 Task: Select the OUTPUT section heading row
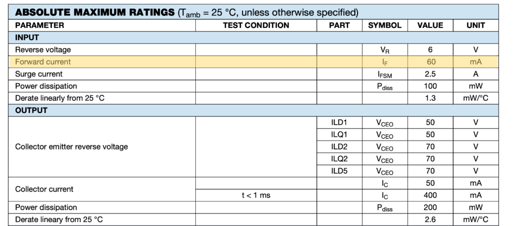[32, 110]
